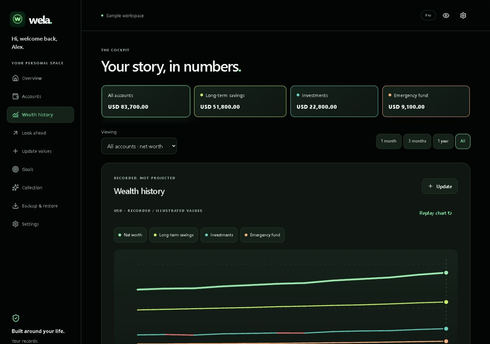Image resolution: width=490 pixels, height=344 pixels.
Task: Open the Viewing accounts dropdown
Action: click(x=139, y=146)
